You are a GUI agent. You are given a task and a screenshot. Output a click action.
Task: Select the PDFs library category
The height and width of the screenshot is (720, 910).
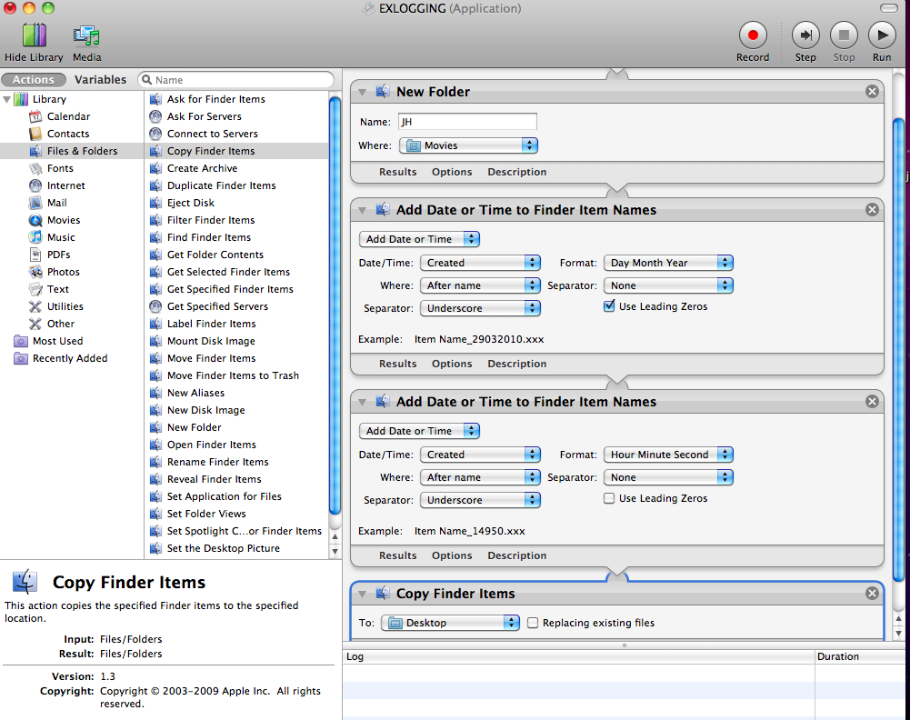[x=58, y=255]
